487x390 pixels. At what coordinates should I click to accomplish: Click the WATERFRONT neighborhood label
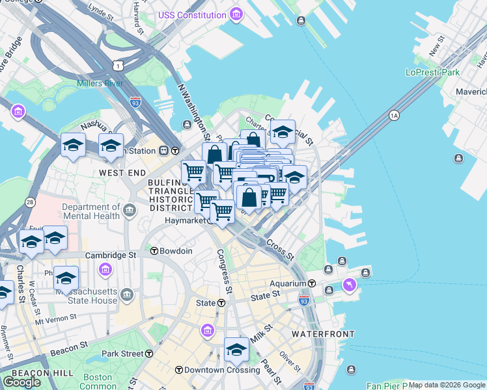(324, 334)
